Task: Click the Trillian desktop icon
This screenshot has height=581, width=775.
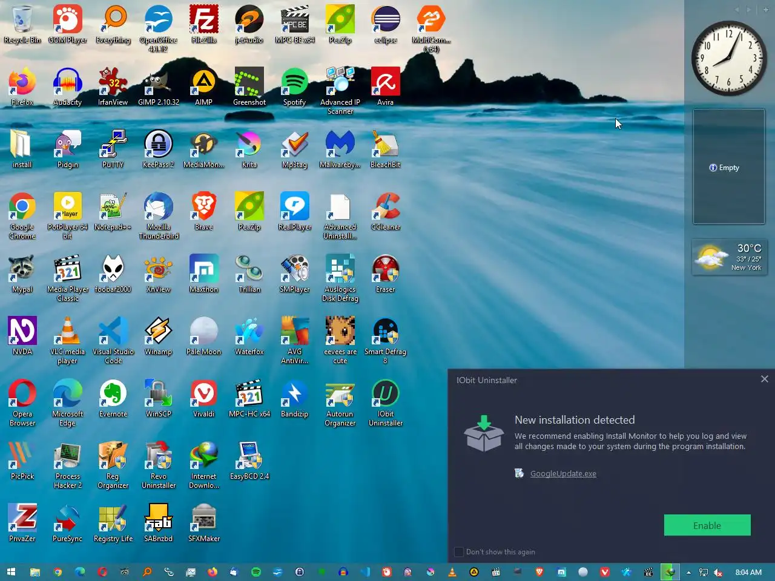Action: coord(249,274)
